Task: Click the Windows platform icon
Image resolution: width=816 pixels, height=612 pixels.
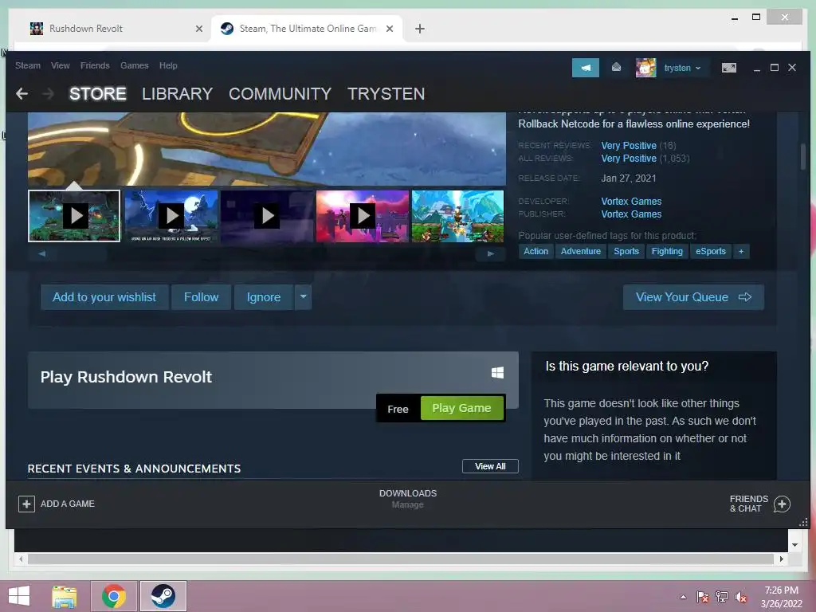Action: pyautogui.click(x=497, y=373)
